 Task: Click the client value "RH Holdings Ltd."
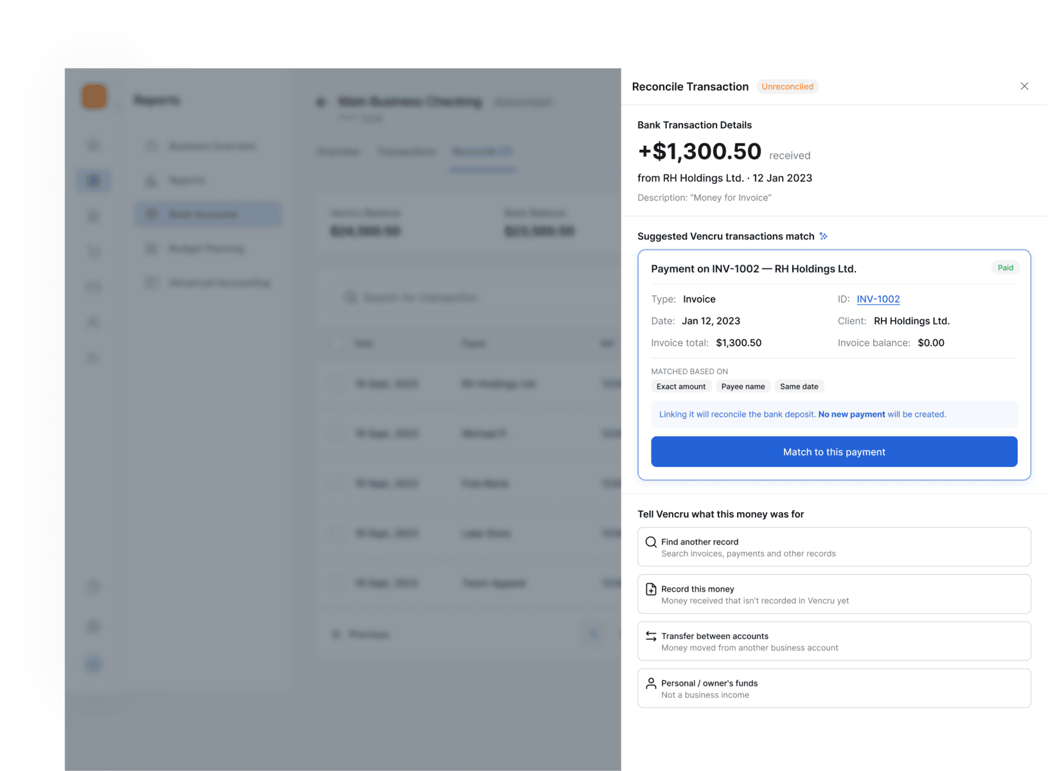[x=912, y=321]
